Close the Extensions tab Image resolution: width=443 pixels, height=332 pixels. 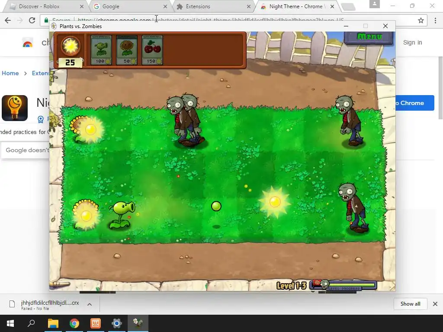[249, 6]
